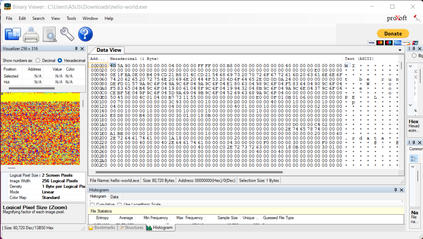Viewport: 423px width, 239px height.
Task: Pin the Histogram panel
Action: point(395,190)
